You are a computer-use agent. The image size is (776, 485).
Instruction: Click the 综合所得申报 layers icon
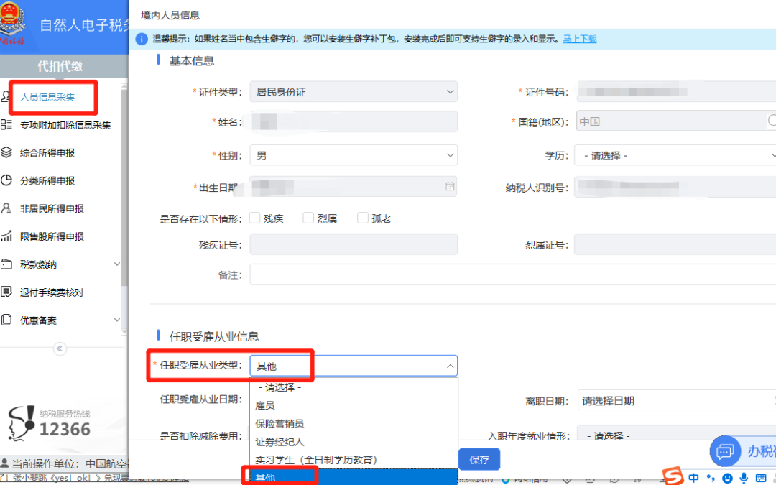coord(7,152)
